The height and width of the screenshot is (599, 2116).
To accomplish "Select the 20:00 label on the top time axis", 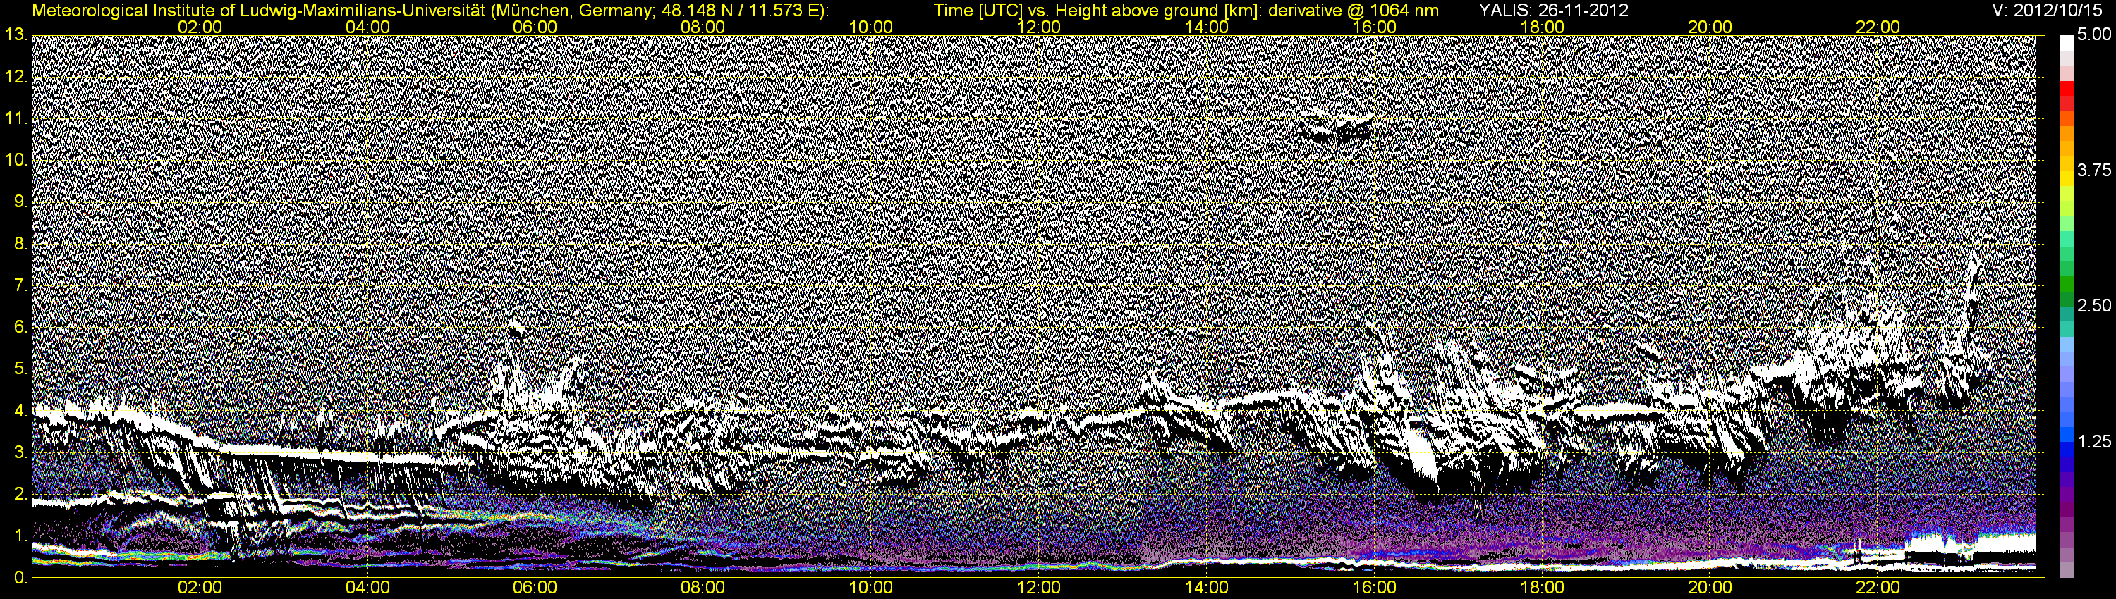I will [x=1710, y=27].
